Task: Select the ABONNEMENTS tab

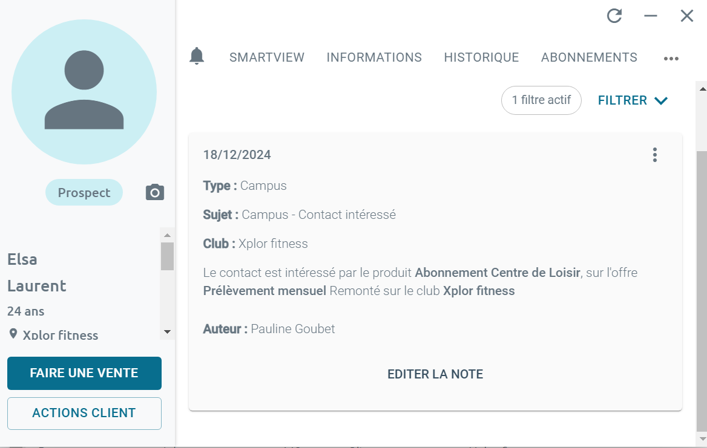Action: click(589, 57)
